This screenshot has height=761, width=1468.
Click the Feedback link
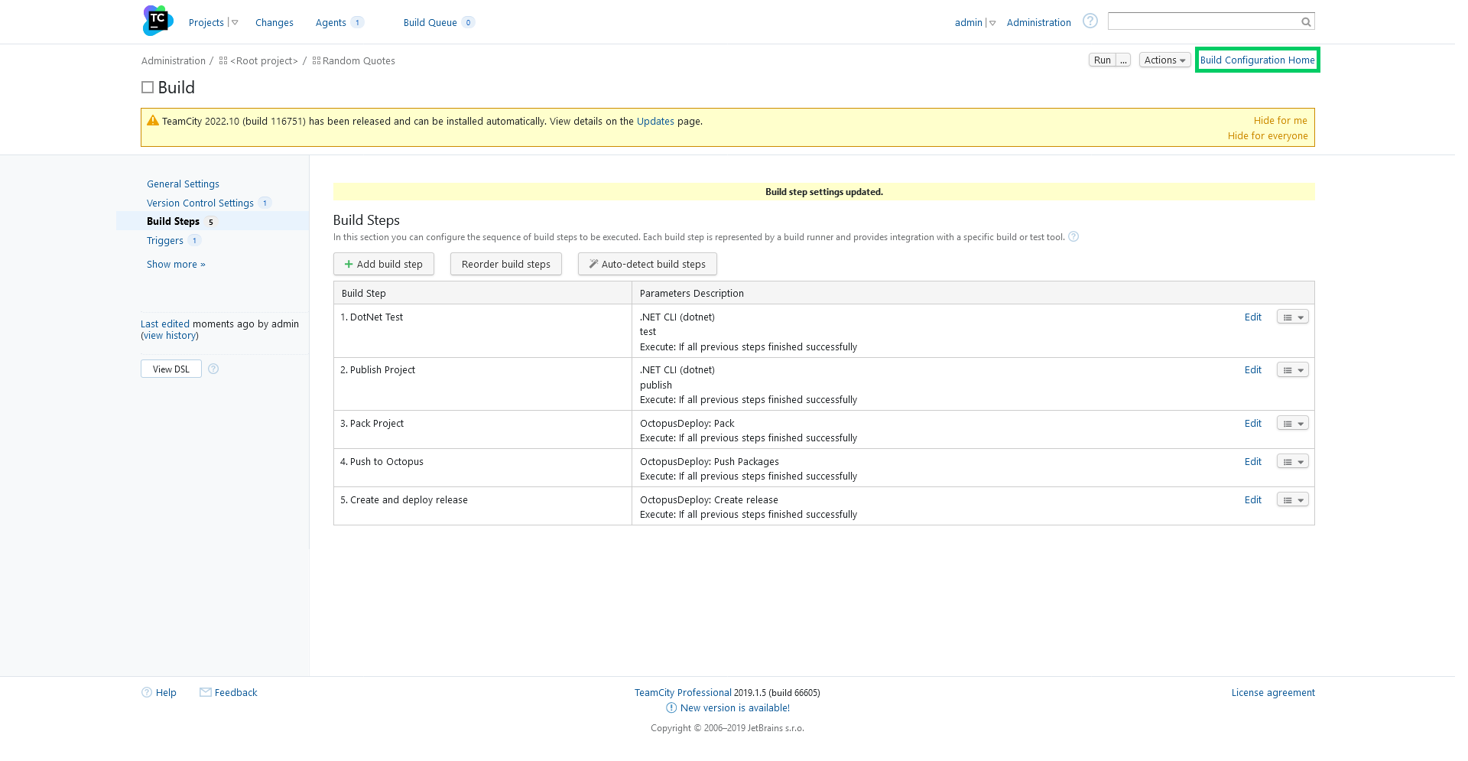point(235,693)
